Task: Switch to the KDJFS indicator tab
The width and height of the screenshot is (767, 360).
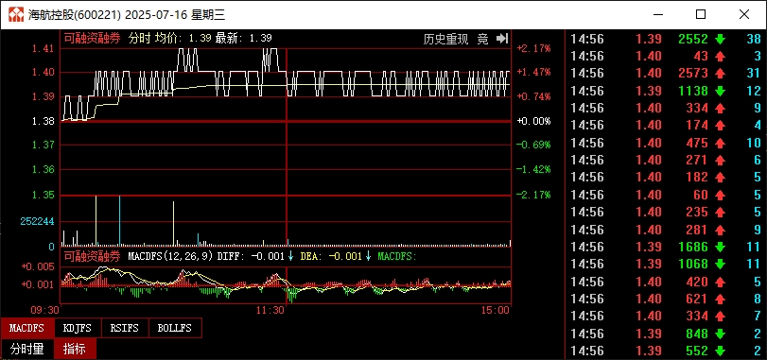Action: click(x=78, y=328)
